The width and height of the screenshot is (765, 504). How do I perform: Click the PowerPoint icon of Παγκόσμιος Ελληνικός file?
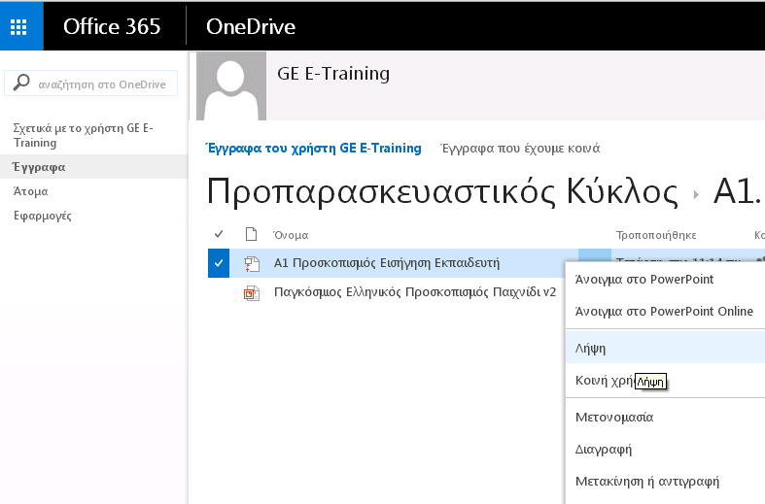[x=251, y=293]
